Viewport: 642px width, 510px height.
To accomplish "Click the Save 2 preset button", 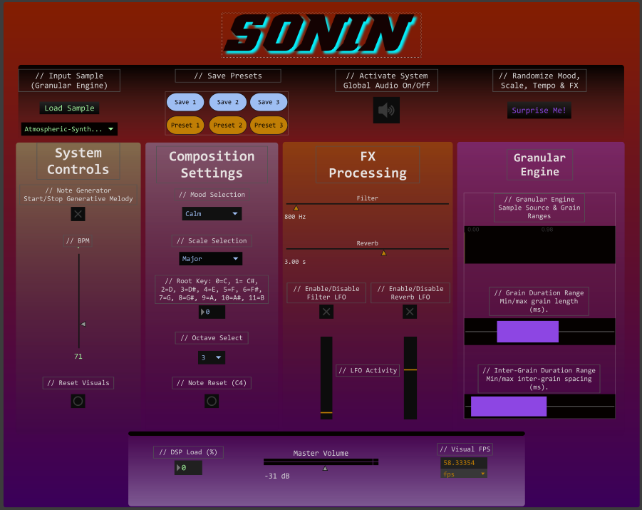I will point(227,102).
